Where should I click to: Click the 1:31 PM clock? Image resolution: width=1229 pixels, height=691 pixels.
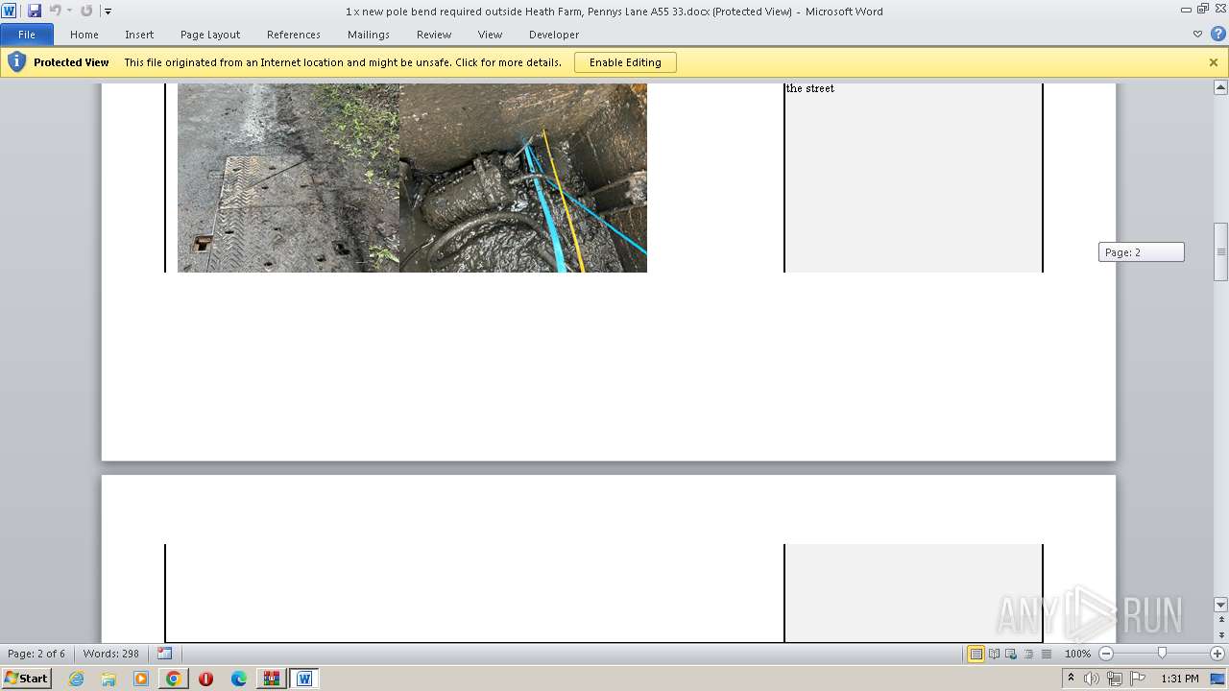[1180, 679]
